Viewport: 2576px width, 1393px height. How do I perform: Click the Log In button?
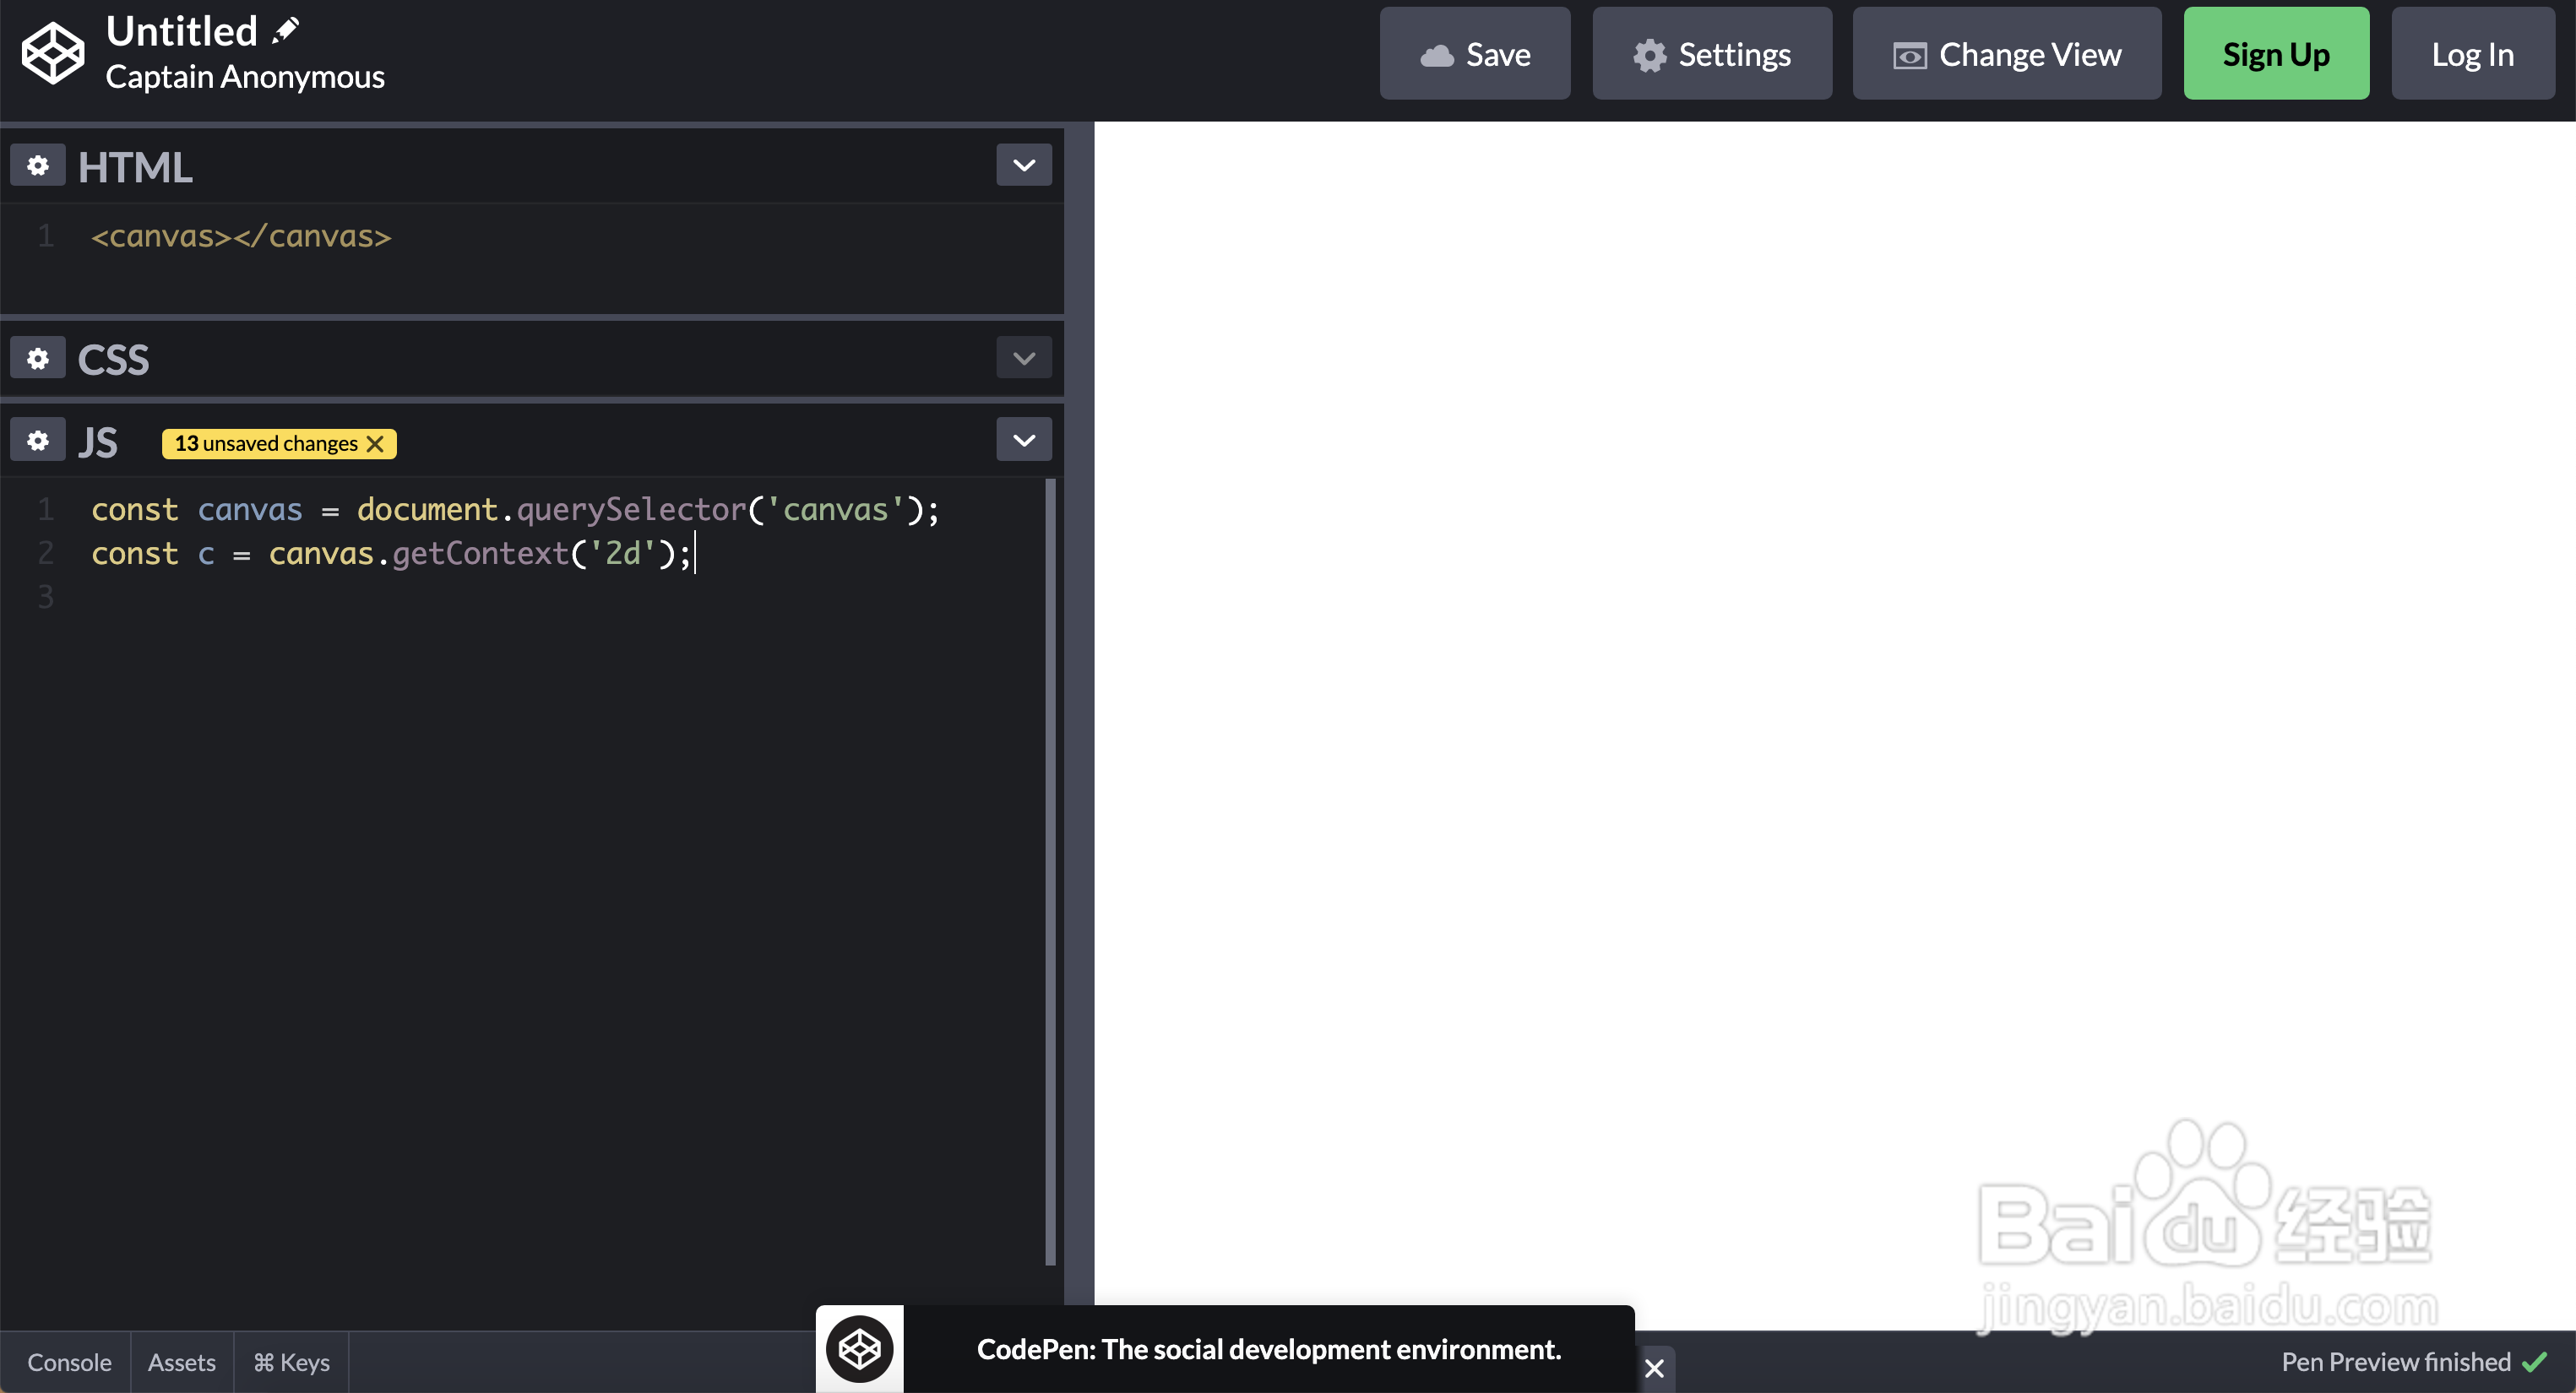coord(2472,54)
